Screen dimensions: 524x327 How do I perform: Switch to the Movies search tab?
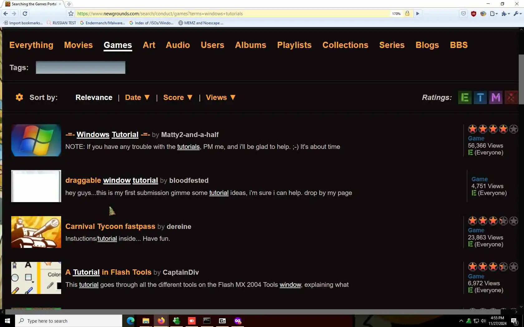(78, 45)
